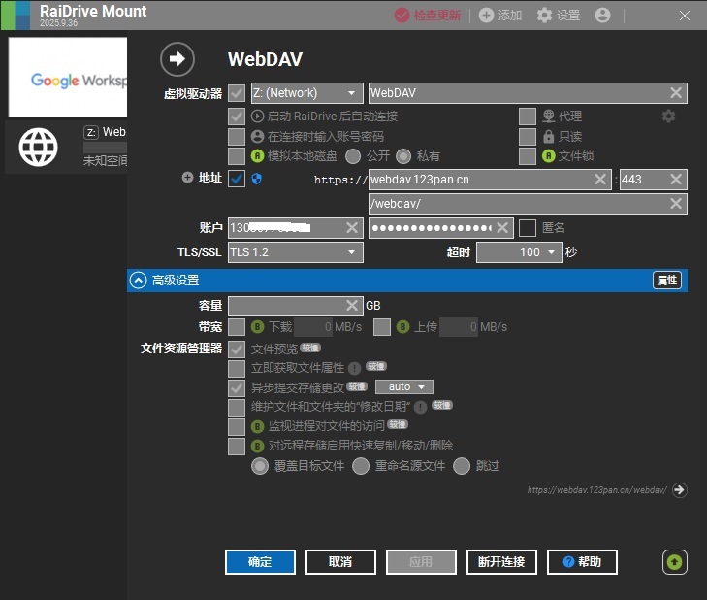707x600 pixels.
Task: Click the confirm OK button
Action: pyautogui.click(x=260, y=562)
